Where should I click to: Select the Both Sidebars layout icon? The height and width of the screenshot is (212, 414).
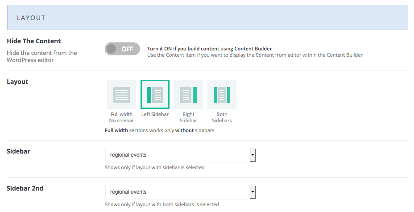pos(222,95)
